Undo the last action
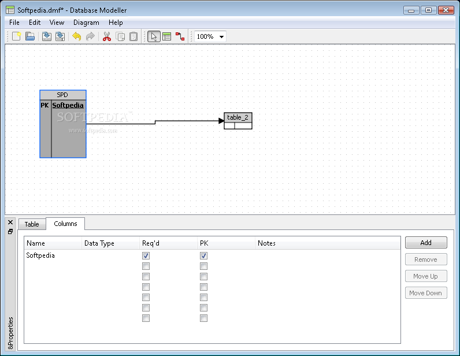 coord(76,36)
